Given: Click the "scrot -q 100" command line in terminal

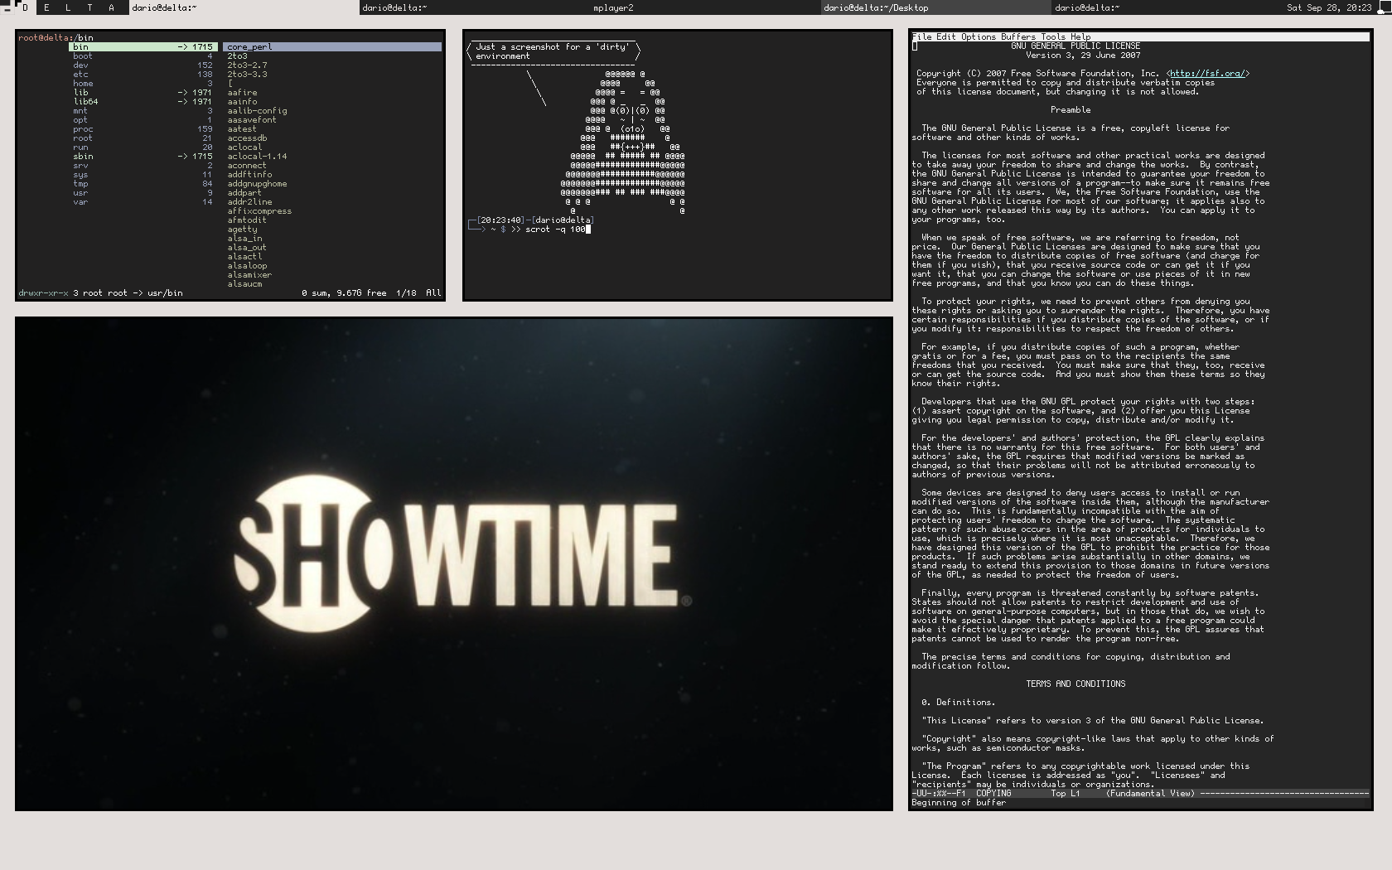Looking at the screenshot, I should [555, 230].
